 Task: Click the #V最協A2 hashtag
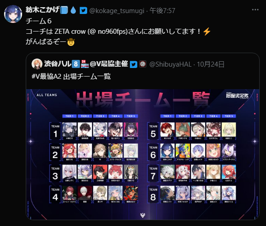pos(47,76)
